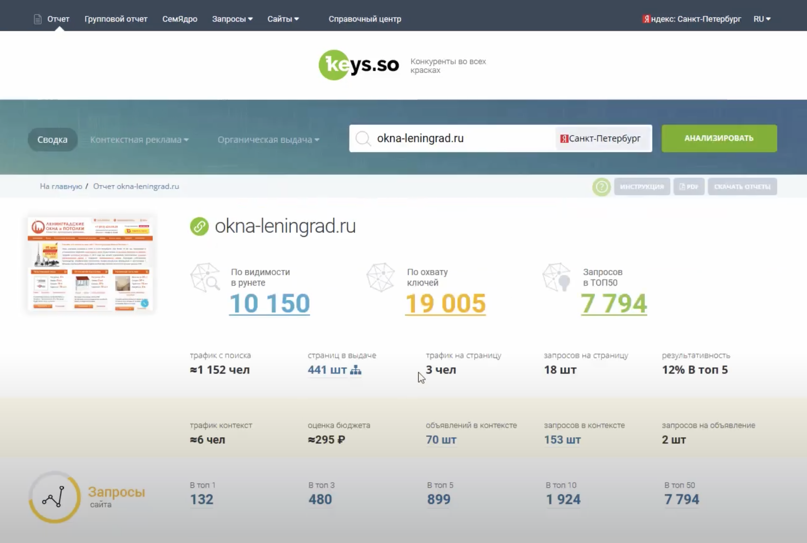Click the green question mark help icon

pyautogui.click(x=601, y=187)
